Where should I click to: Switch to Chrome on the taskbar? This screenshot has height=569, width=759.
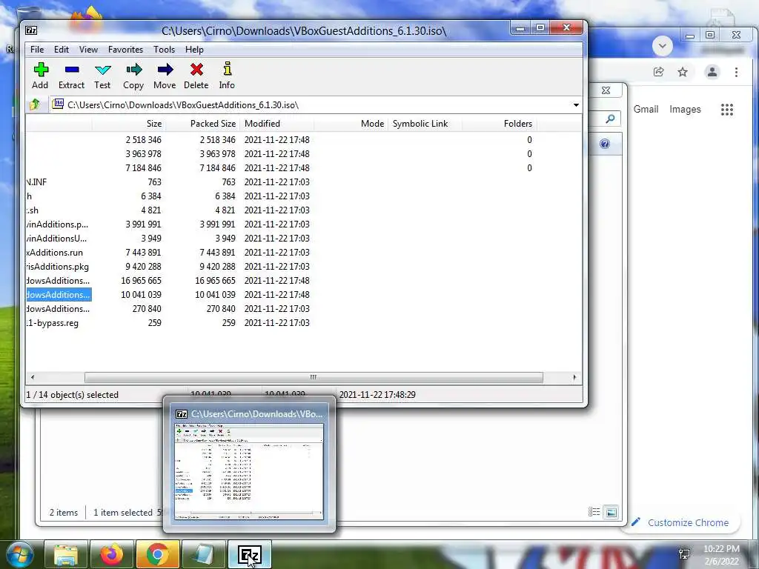tap(158, 554)
